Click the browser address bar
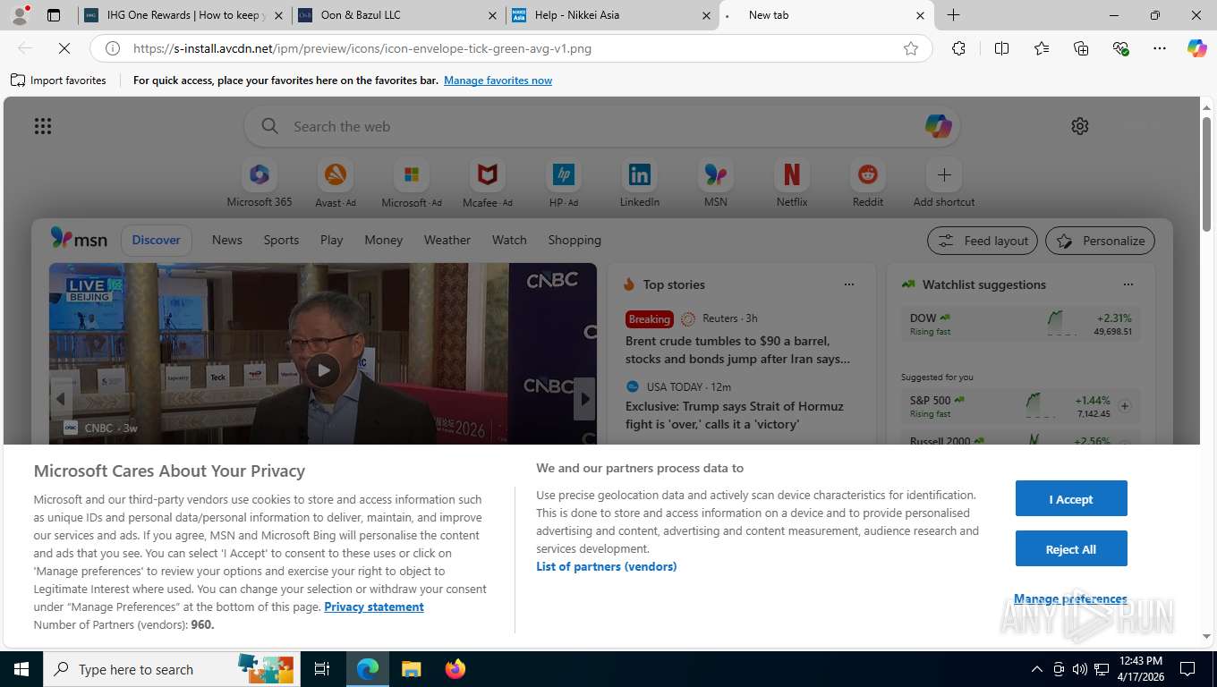This screenshot has height=687, width=1217. pos(510,48)
